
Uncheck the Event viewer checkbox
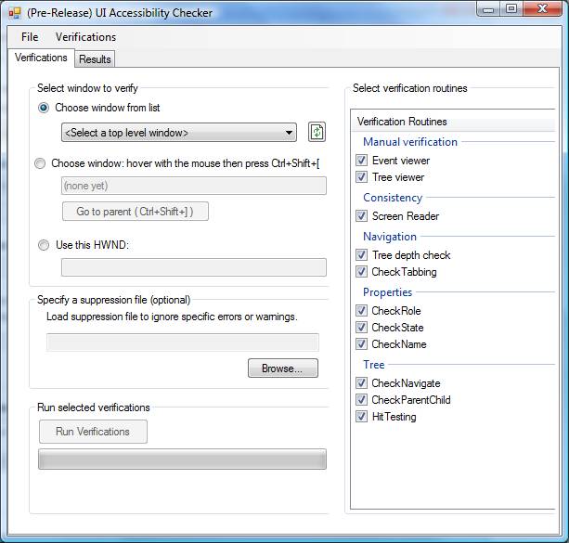tap(362, 161)
